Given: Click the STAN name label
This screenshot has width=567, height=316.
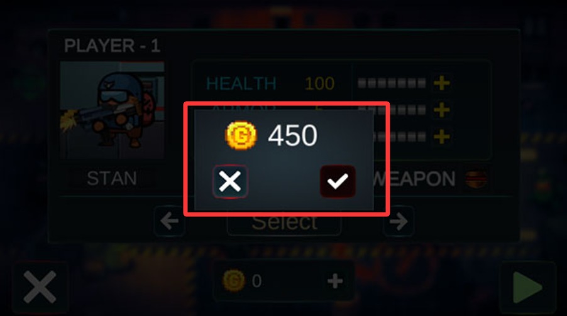Looking at the screenshot, I should click(112, 178).
